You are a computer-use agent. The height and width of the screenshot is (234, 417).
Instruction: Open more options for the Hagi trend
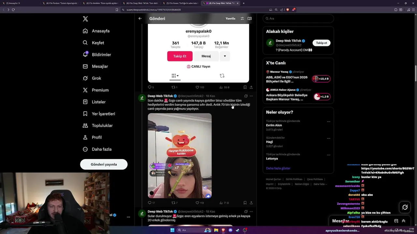pyautogui.click(x=328, y=138)
